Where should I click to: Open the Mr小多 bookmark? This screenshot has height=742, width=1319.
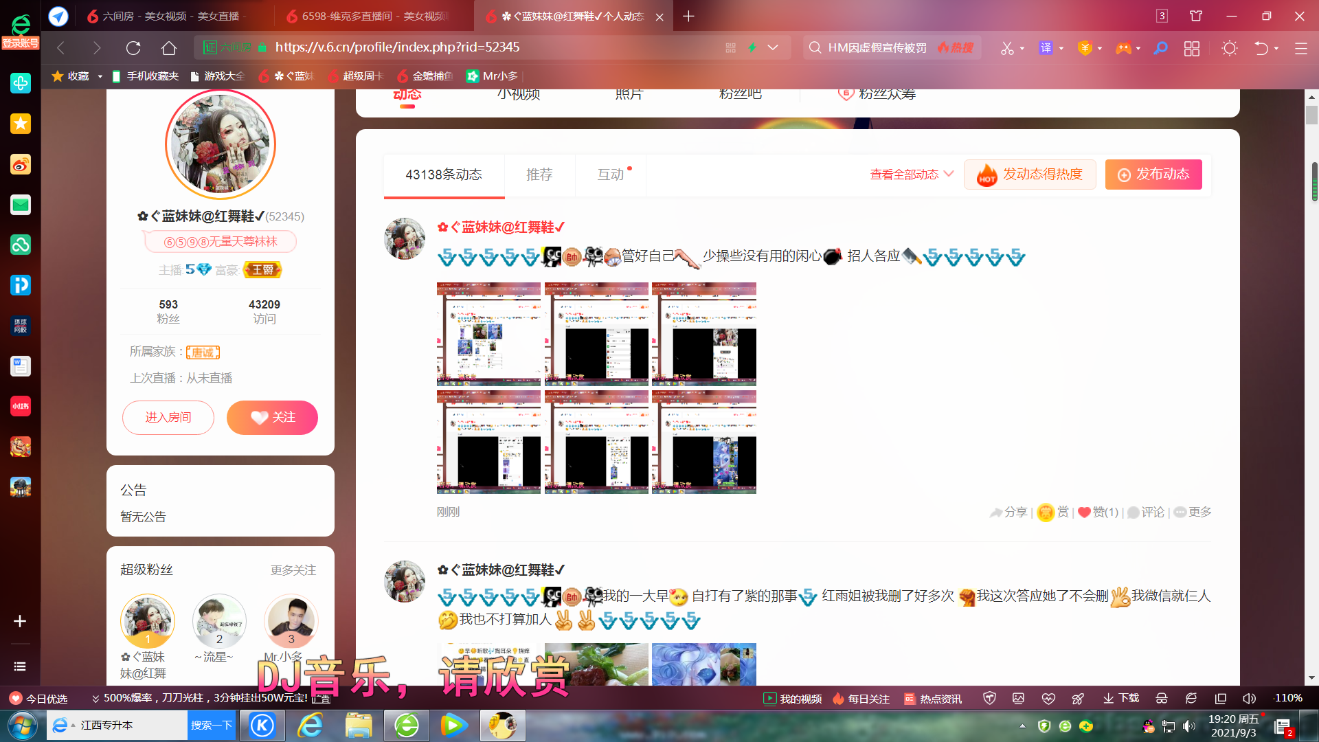(x=493, y=76)
